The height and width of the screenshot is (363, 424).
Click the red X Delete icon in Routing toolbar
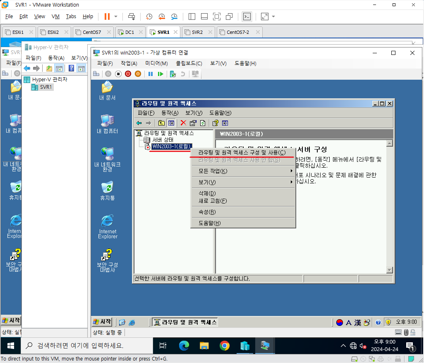(183, 123)
